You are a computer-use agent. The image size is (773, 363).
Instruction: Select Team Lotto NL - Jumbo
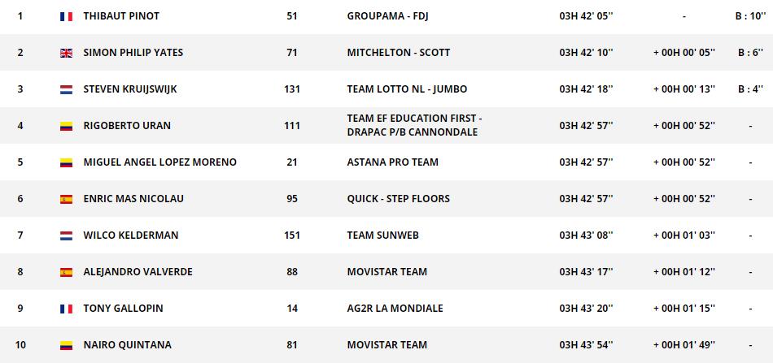pos(407,89)
